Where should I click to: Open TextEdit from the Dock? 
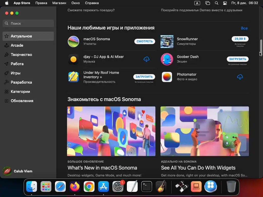point(132,186)
